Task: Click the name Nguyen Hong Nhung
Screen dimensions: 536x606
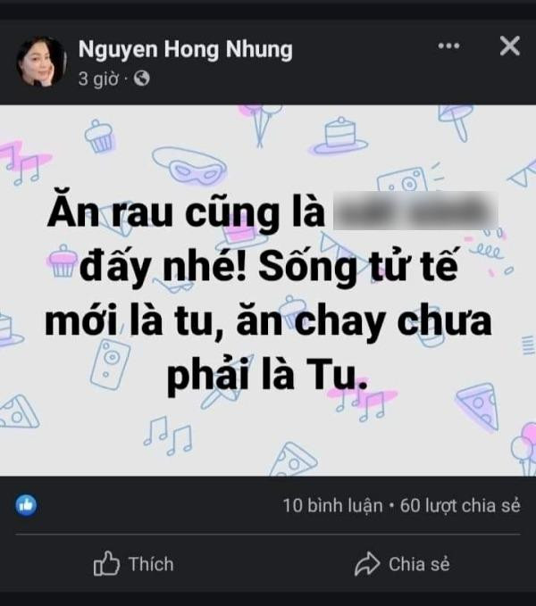Action: [185, 49]
